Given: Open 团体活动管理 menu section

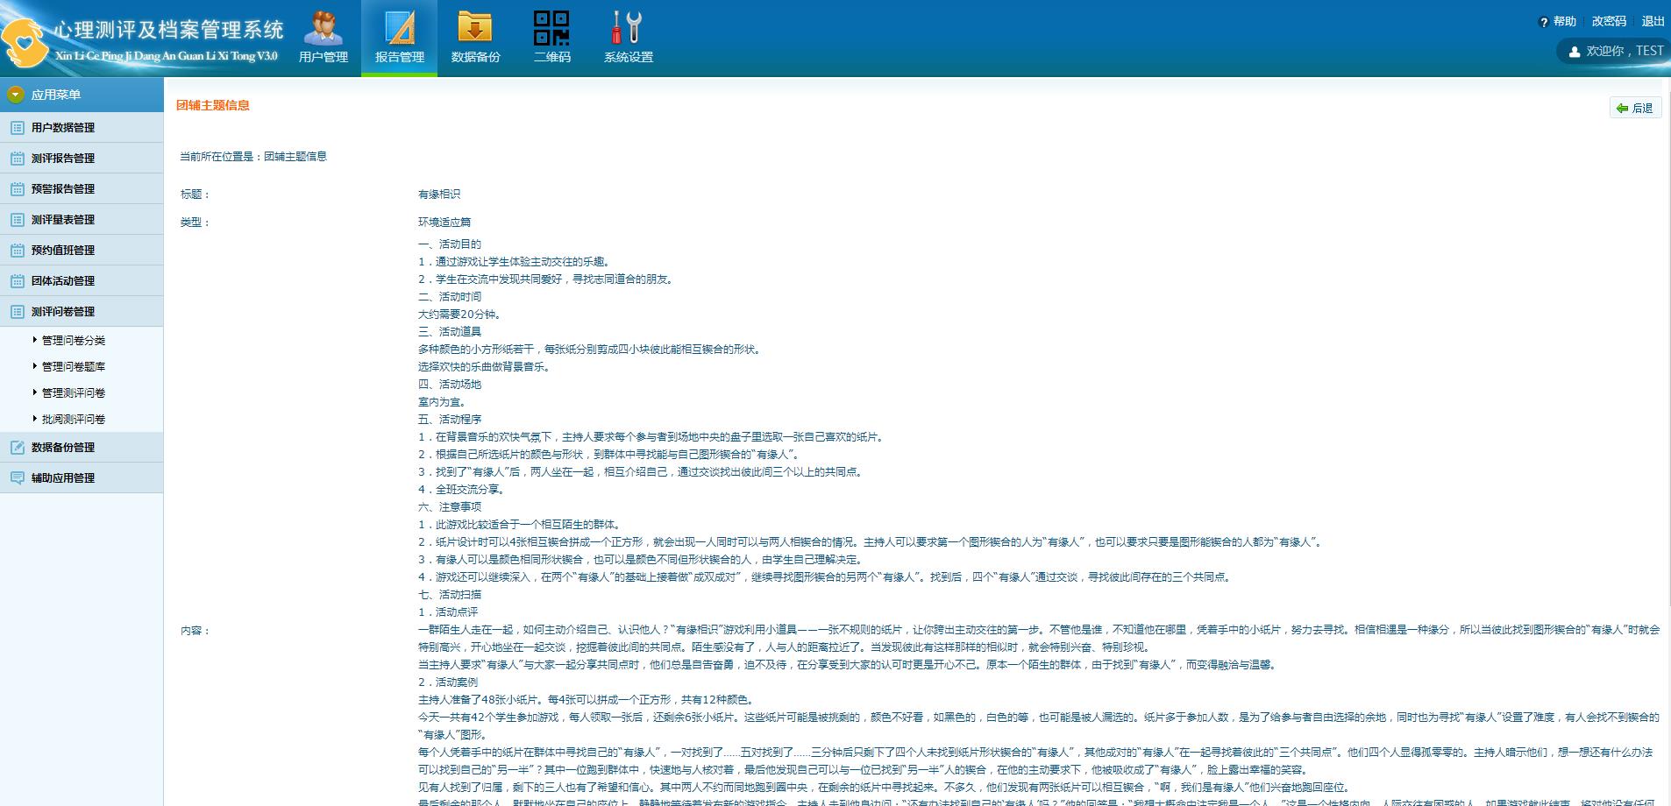Looking at the screenshot, I should [x=82, y=280].
